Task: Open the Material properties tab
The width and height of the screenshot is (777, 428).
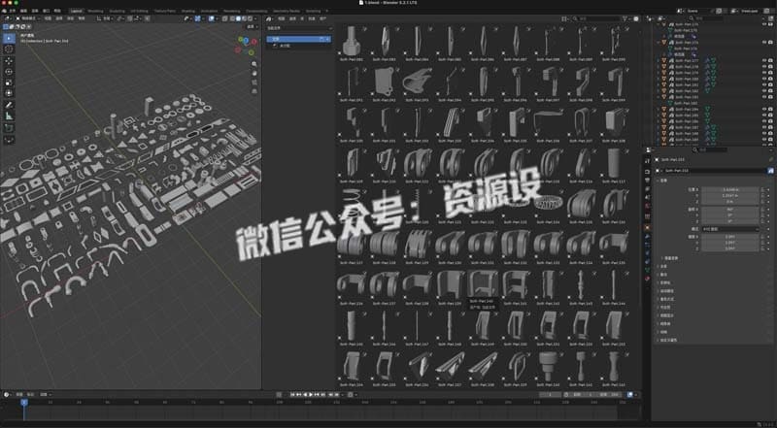Action: pos(647,279)
